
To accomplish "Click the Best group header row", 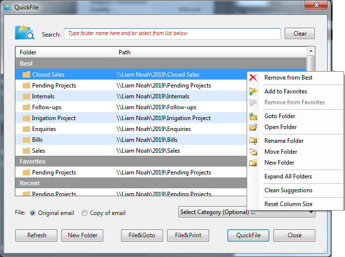I will pyautogui.click(x=161, y=63).
